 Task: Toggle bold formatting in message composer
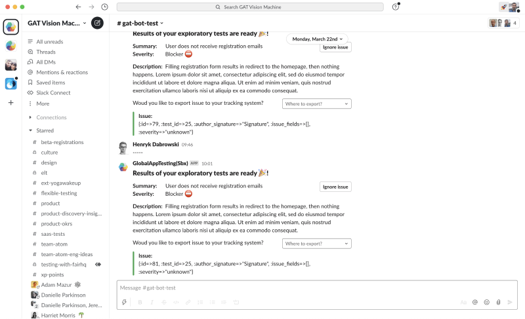pos(140,302)
